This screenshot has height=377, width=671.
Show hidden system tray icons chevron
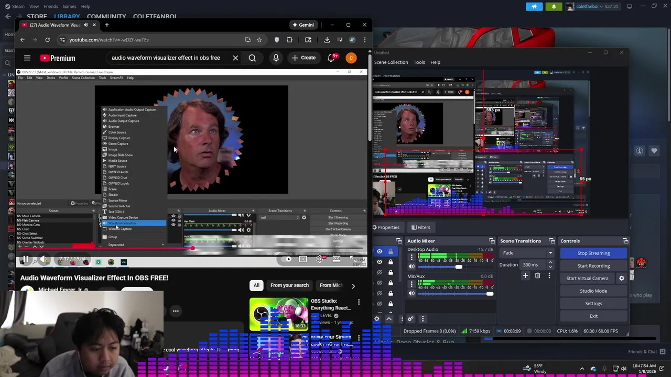pos(581,369)
